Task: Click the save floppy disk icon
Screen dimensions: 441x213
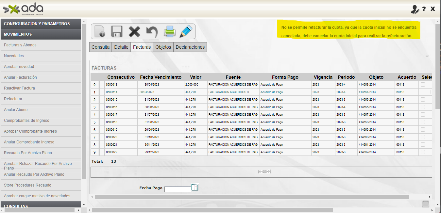Action: click(x=117, y=32)
